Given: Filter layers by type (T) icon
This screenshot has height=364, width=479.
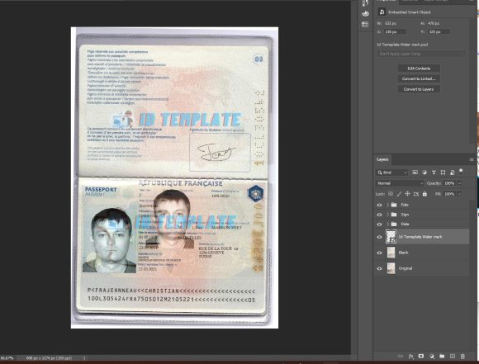Looking at the screenshot, I should click(434, 173).
